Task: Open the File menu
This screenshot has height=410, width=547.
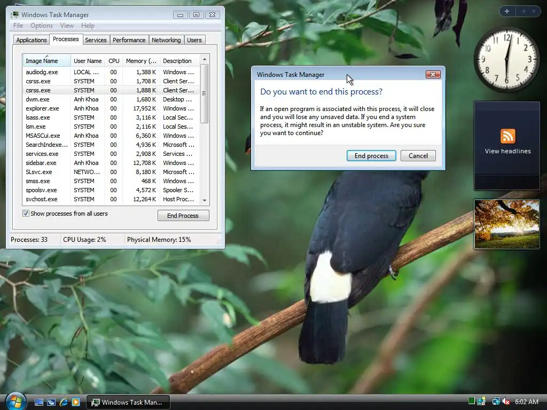Action: coord(18,26)
